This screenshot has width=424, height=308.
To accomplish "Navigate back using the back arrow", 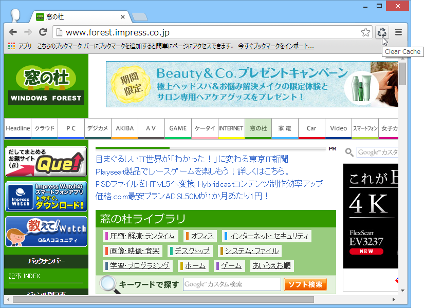I will [x=13, y=32].
